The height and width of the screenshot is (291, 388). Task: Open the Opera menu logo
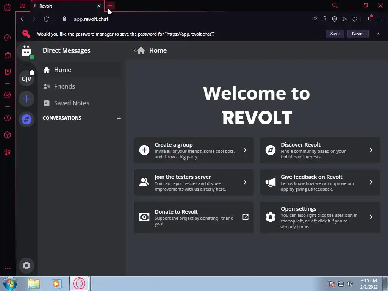click(8, 8)
